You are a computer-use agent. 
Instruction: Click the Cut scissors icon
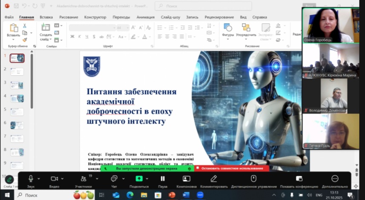(x=25, y=26)
